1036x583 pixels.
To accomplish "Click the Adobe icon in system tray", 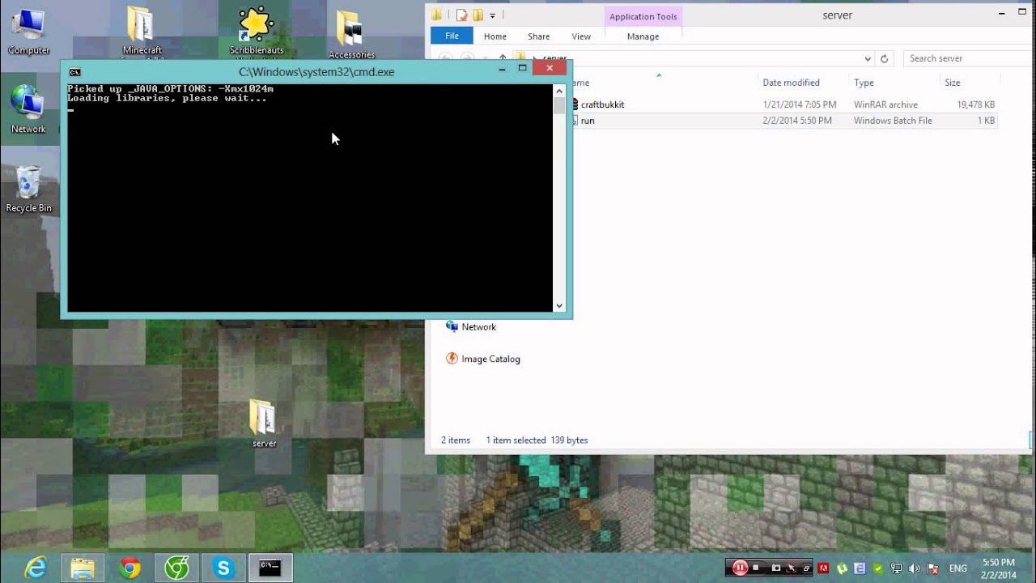I will pyautogui.click(x=824, y=568).
